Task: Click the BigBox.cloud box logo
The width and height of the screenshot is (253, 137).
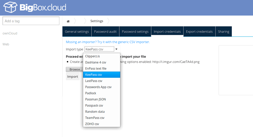Action: click(x=10, y=7)
